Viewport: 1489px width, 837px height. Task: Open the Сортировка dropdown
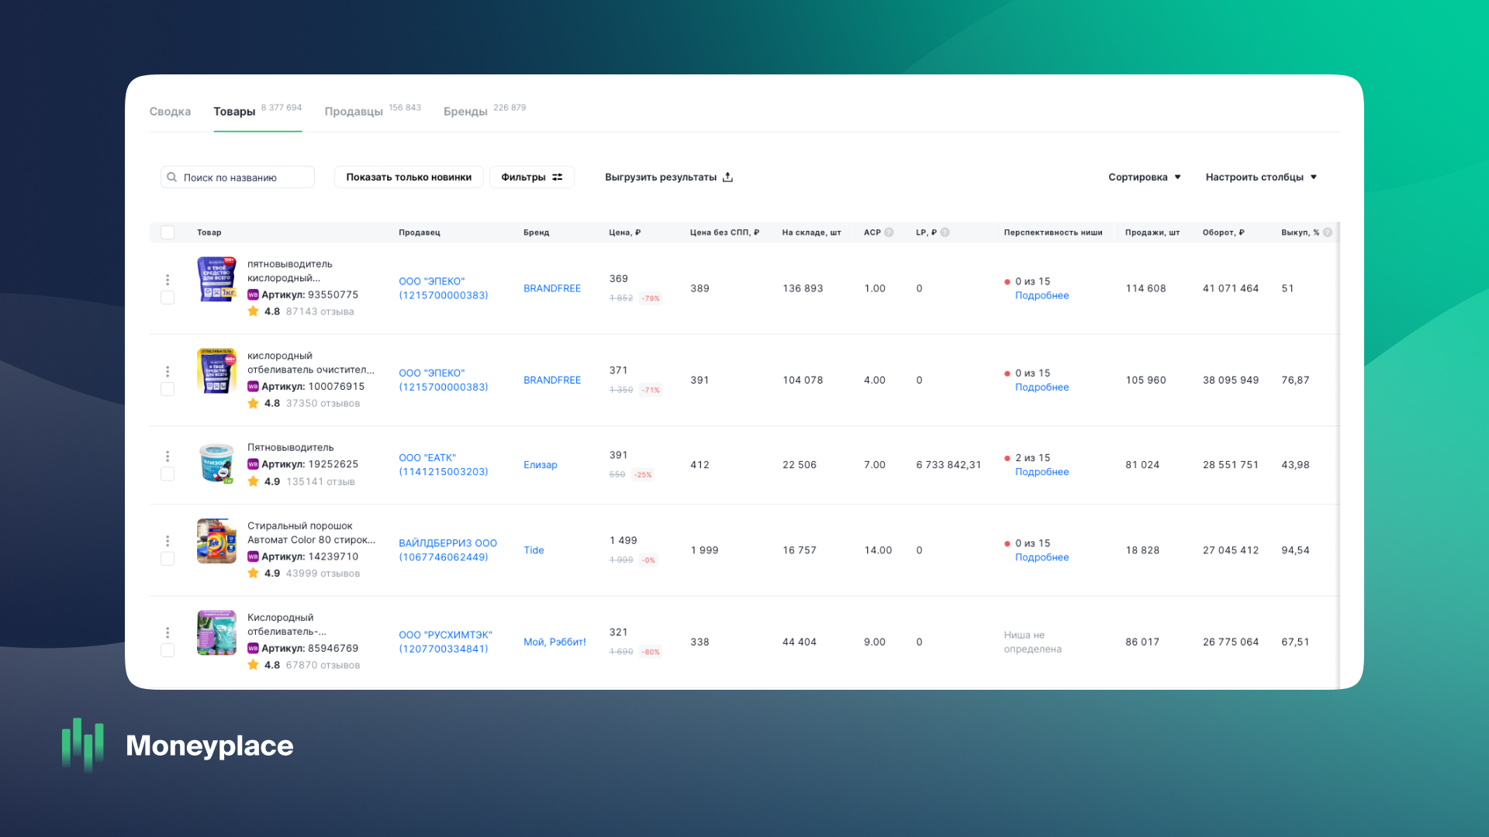coord(1144,177)
